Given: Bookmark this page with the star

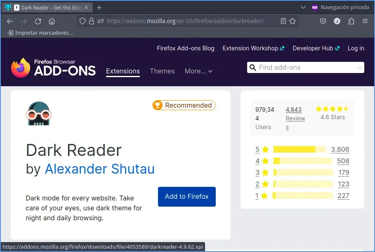Looking at the screenshot, I should coord(292,21).
